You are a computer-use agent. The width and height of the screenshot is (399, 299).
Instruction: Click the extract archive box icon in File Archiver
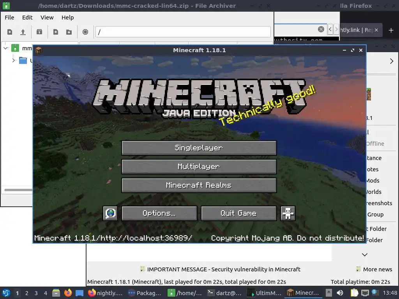coord(39,32)
